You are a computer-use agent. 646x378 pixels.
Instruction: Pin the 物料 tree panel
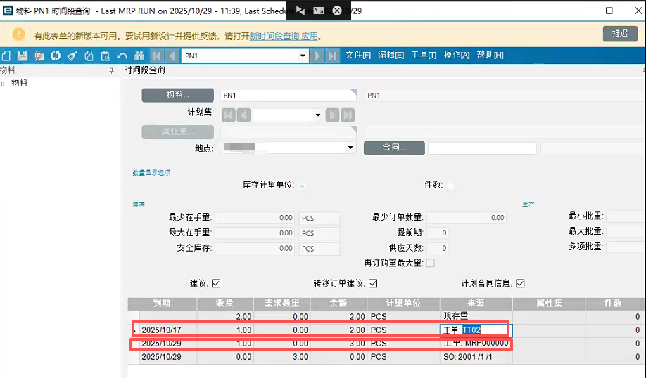[x=111, y=71]
